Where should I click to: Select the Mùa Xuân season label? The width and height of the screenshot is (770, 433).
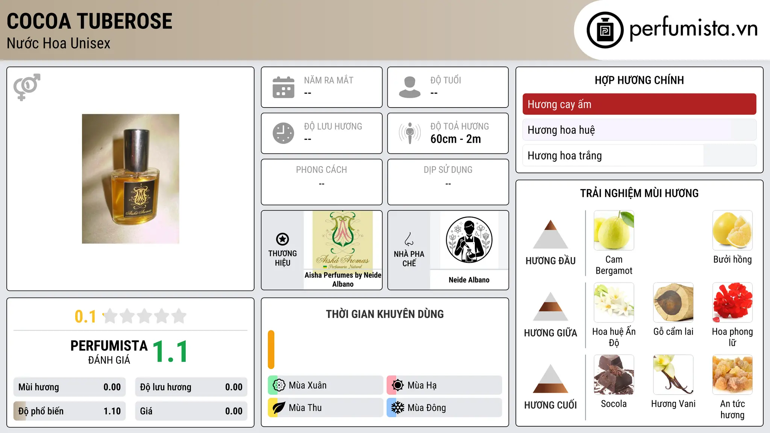(x=308, y=385)
